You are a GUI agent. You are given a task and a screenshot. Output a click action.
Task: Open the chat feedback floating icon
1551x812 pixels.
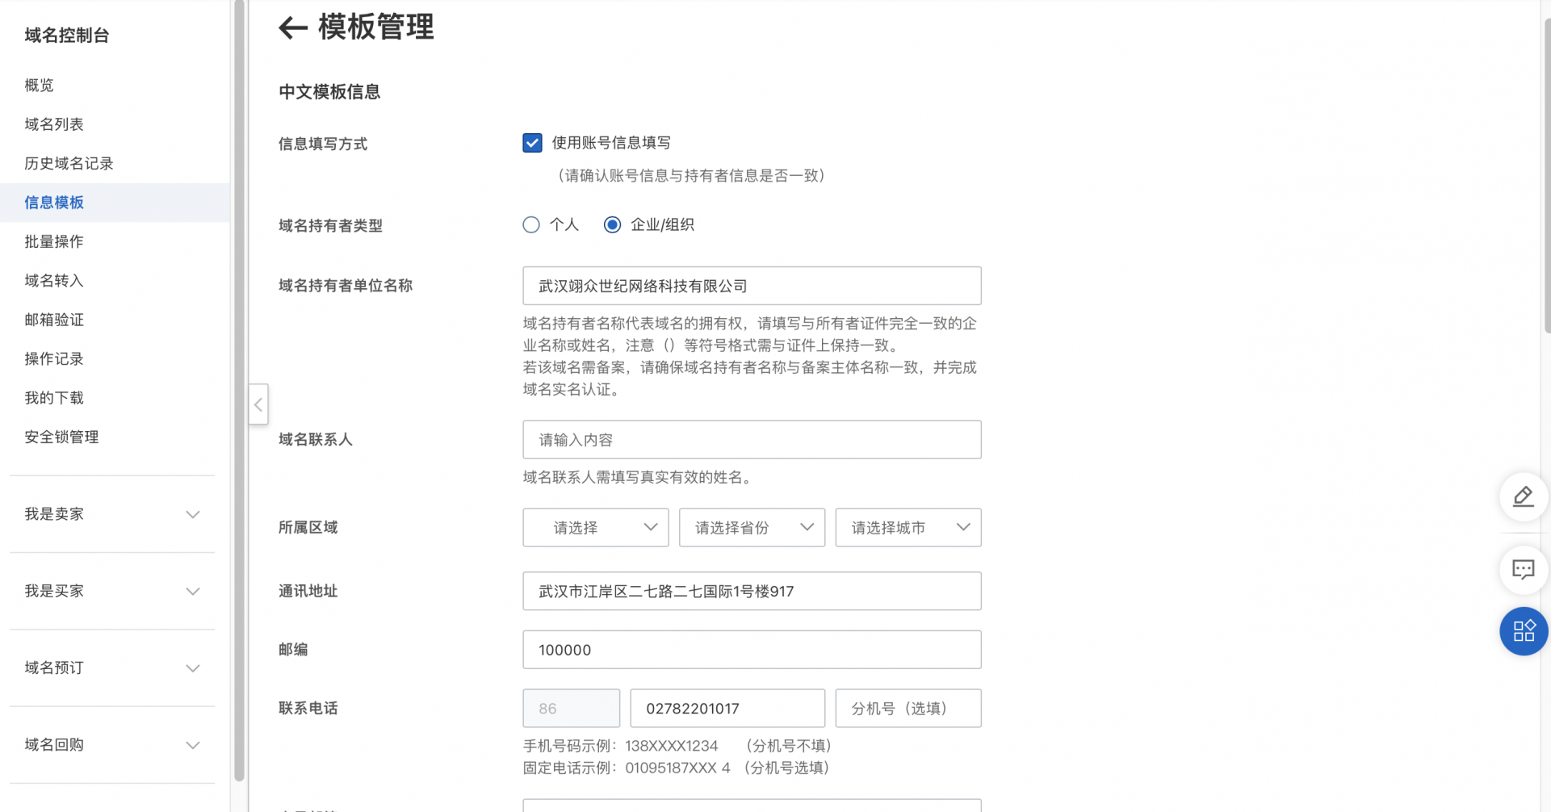[x=1523, y=570]
